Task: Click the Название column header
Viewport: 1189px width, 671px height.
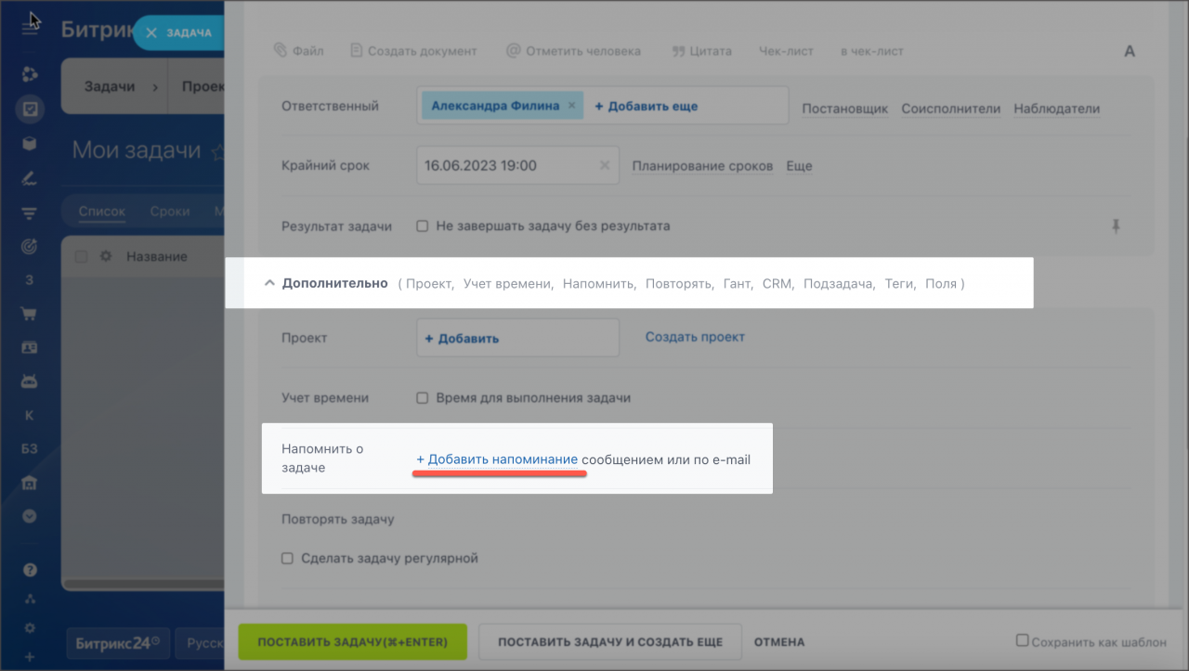Action: pyautogui.click(x=157, y=256)
